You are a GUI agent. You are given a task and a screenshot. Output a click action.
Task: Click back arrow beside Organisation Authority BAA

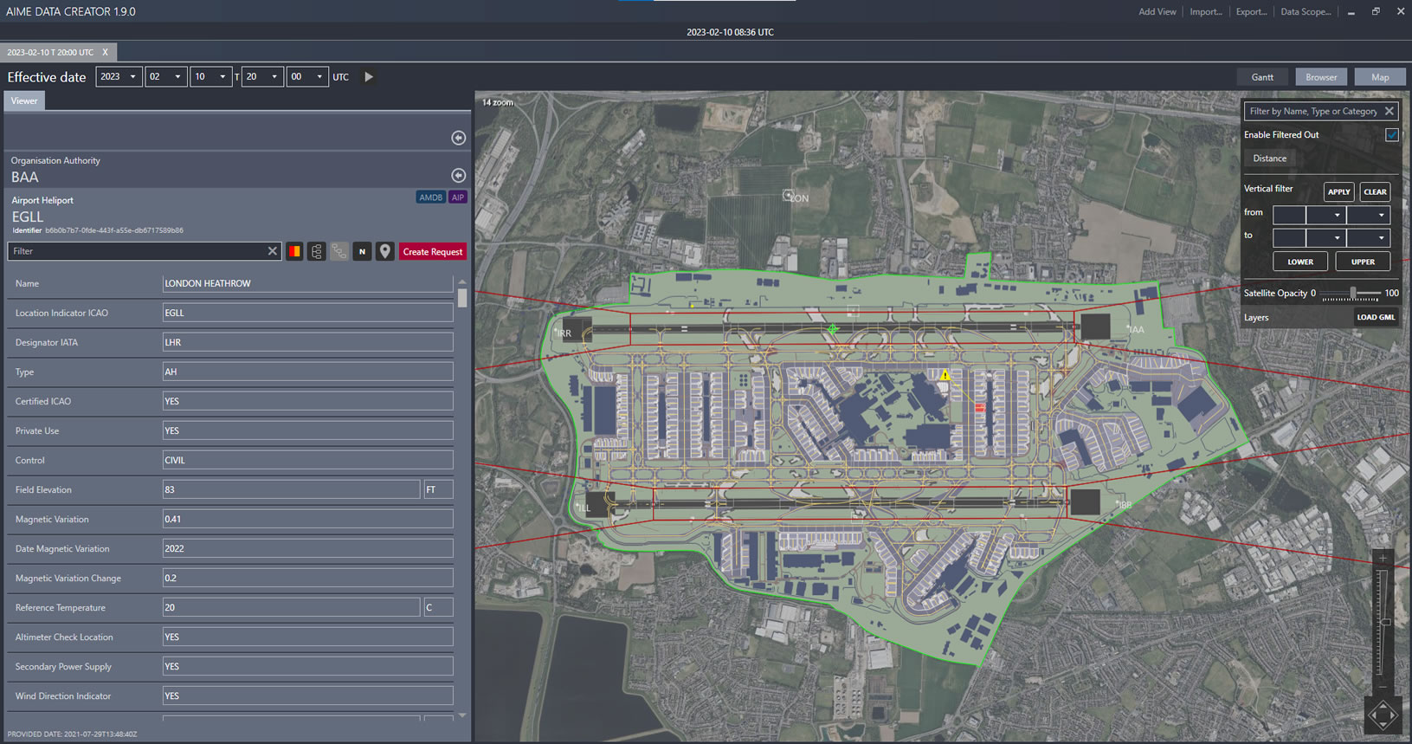pyautogui.click(x=459, y=176)
